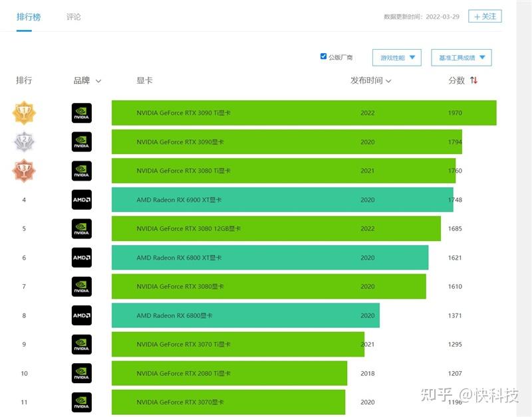The image size is (532, 417).
Task: Click the AMD icon beside RX 6800 row
Action: click(81, 315)
